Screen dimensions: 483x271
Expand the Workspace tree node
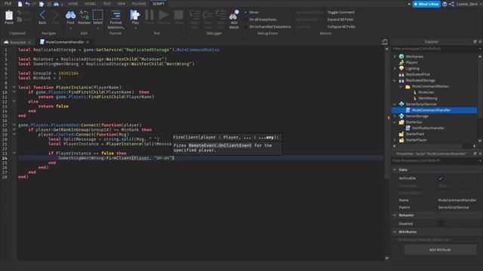click(395, 56)
